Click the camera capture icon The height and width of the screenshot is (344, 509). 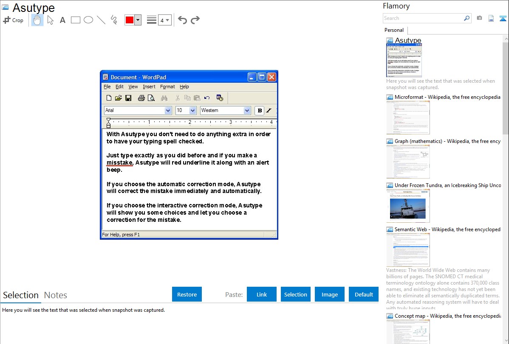click(479, 18)
